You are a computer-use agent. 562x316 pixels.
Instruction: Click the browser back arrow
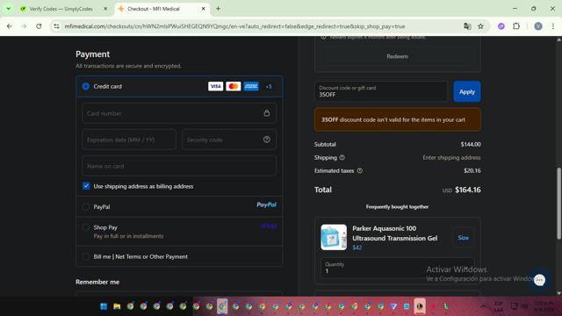tap(10, 26)
